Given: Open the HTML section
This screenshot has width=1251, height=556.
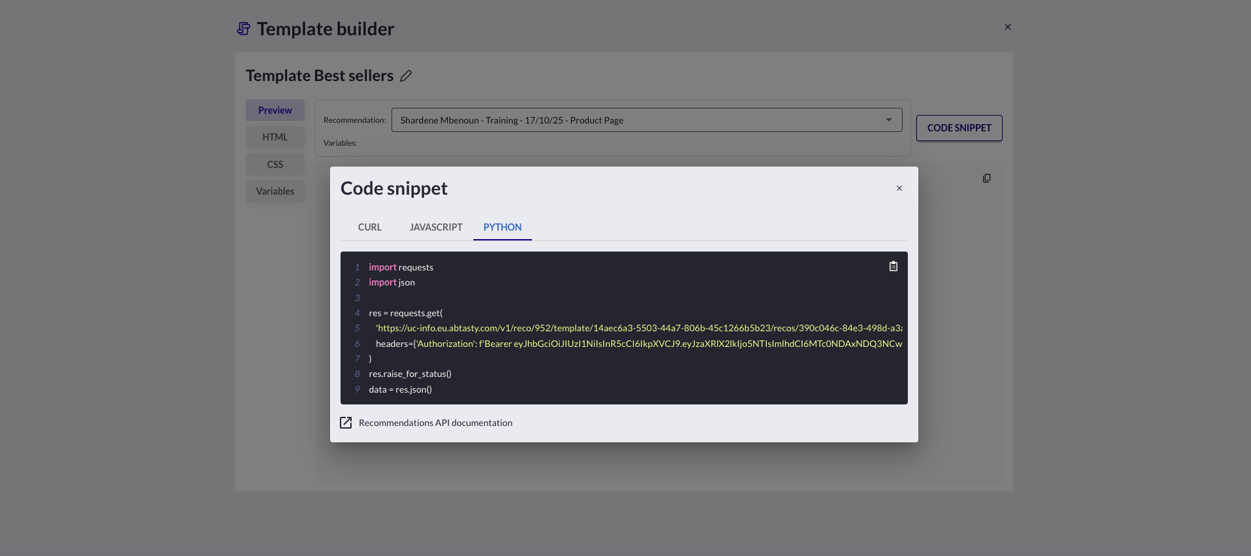Looking at the screenshot, I should point(275,137).
